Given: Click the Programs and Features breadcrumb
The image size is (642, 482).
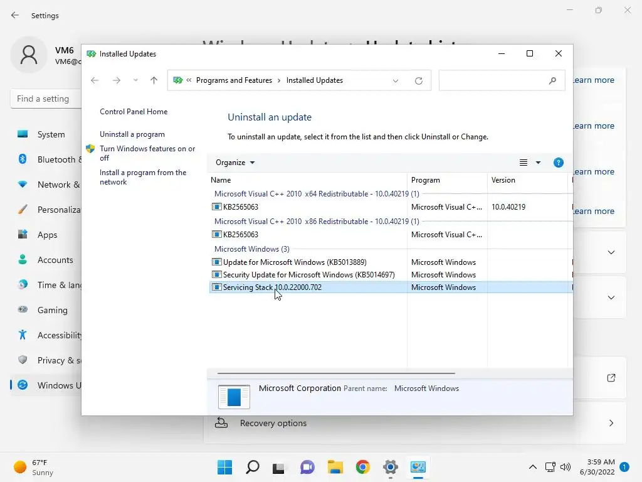Looking at the screenshot, I should coord(234,80).
